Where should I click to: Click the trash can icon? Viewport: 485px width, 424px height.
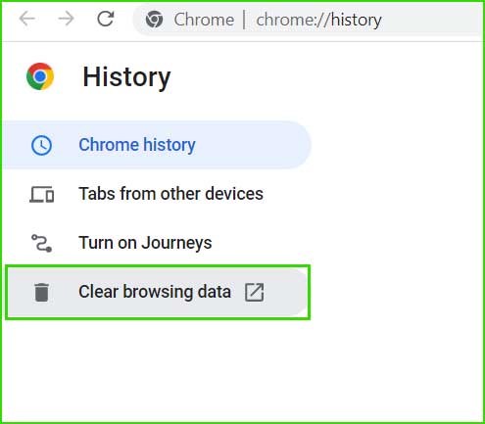point(41,292)
